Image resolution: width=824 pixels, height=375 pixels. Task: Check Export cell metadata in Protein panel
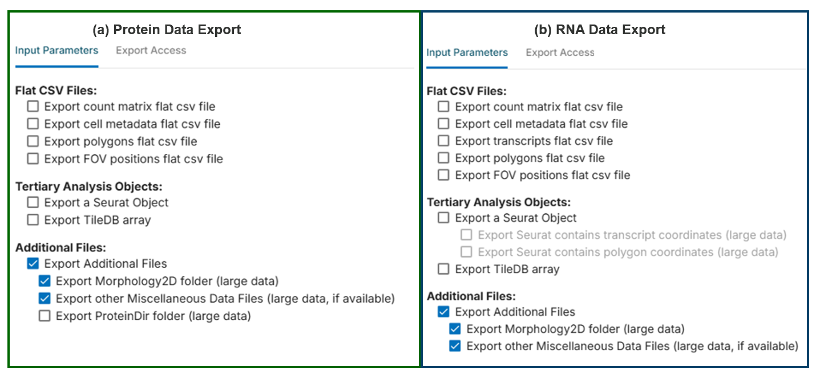pos(33,124)
